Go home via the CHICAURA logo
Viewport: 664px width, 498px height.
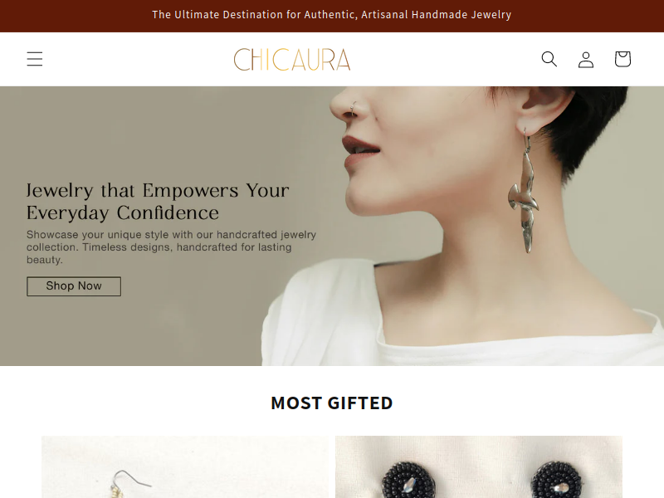[x=292, y=59]
